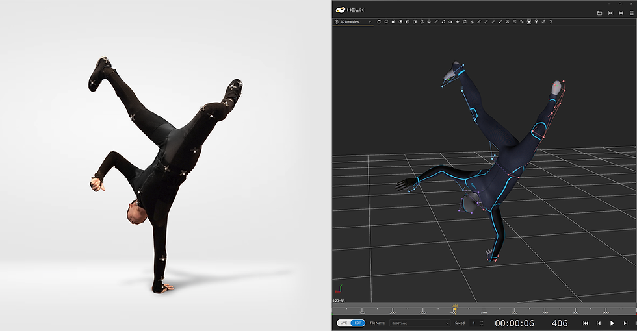Click the open-folder icon in Helix header

(599, 13)
